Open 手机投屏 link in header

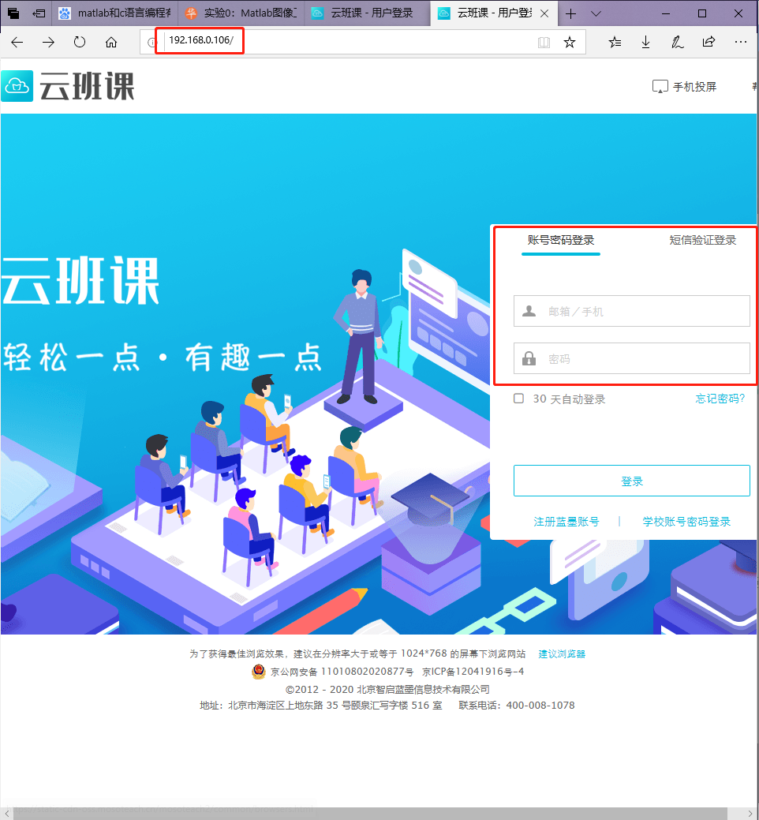pos(684,87)
